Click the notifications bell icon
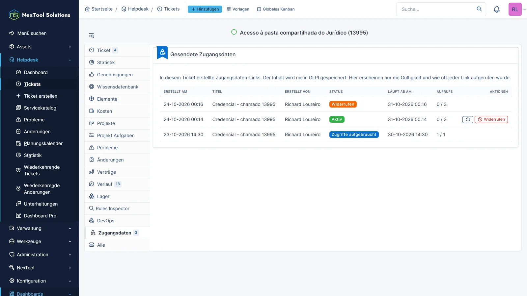Viewport: 527px width, 296px height. click(497, 9)
